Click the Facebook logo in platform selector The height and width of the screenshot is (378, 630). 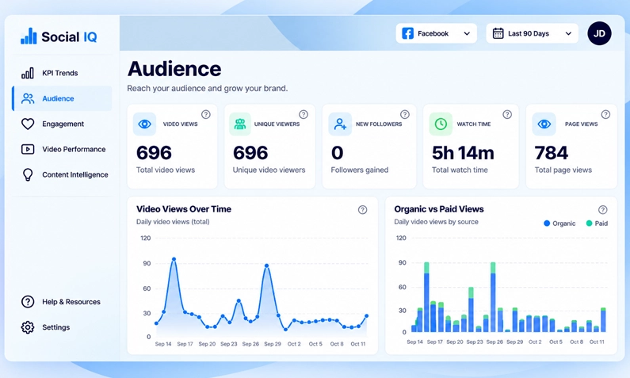pos(407,33)
